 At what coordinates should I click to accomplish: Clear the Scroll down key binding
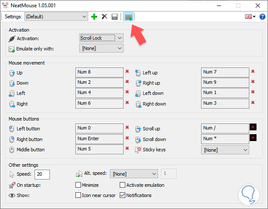[x=253, y=138]
